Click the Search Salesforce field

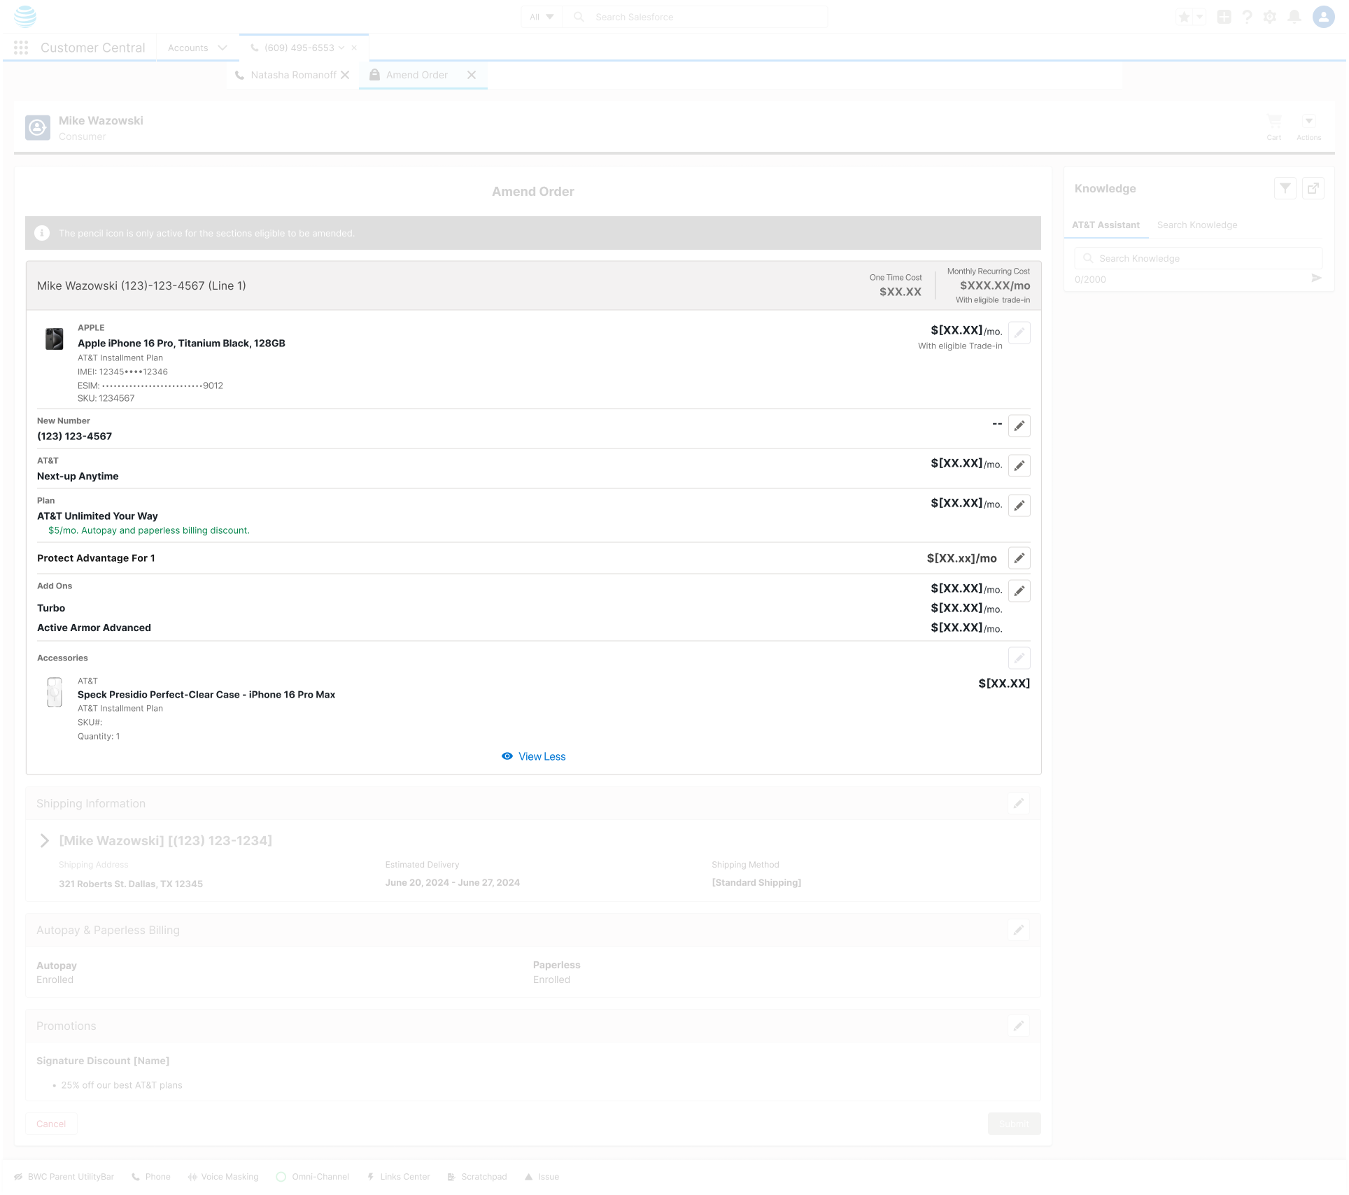click(695, 17)
